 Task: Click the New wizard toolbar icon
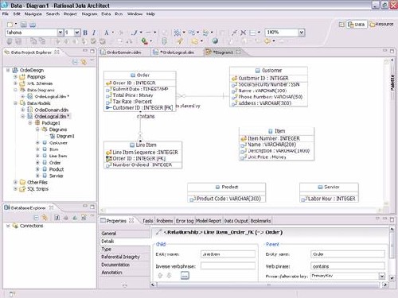(x=10, y=25)
